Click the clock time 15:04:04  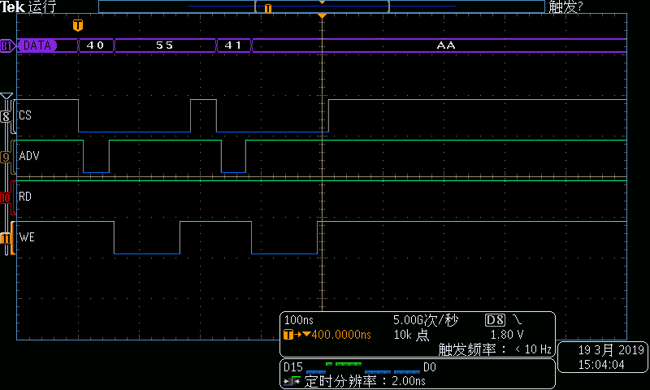pyautogui.click(x=601, y=365)
